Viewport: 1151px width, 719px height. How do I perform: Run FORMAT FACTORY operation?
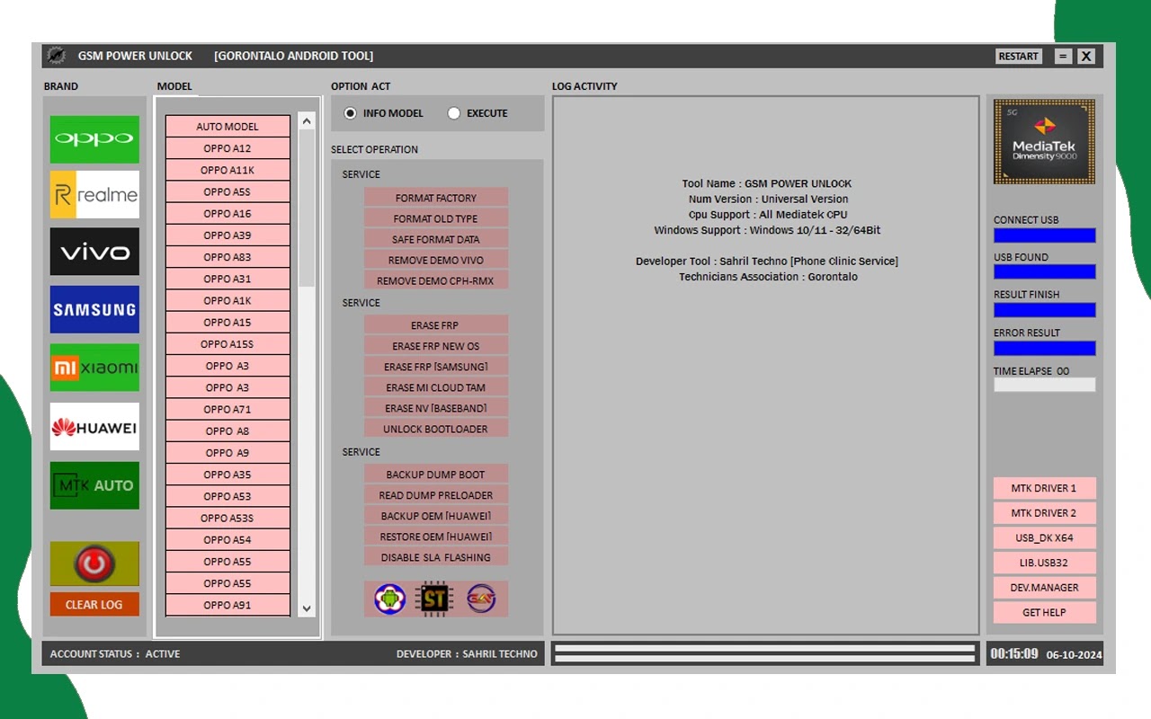[x=436, y=198]
